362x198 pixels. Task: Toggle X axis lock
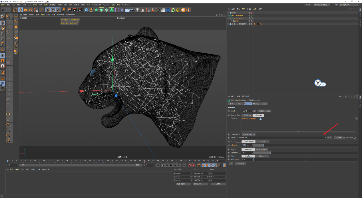tap(48, 10)
